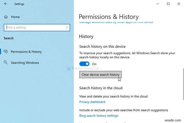Minimize the Settings window
This screenshot has height=123, width=184.
pyautogui.click(x=158, y=4)
